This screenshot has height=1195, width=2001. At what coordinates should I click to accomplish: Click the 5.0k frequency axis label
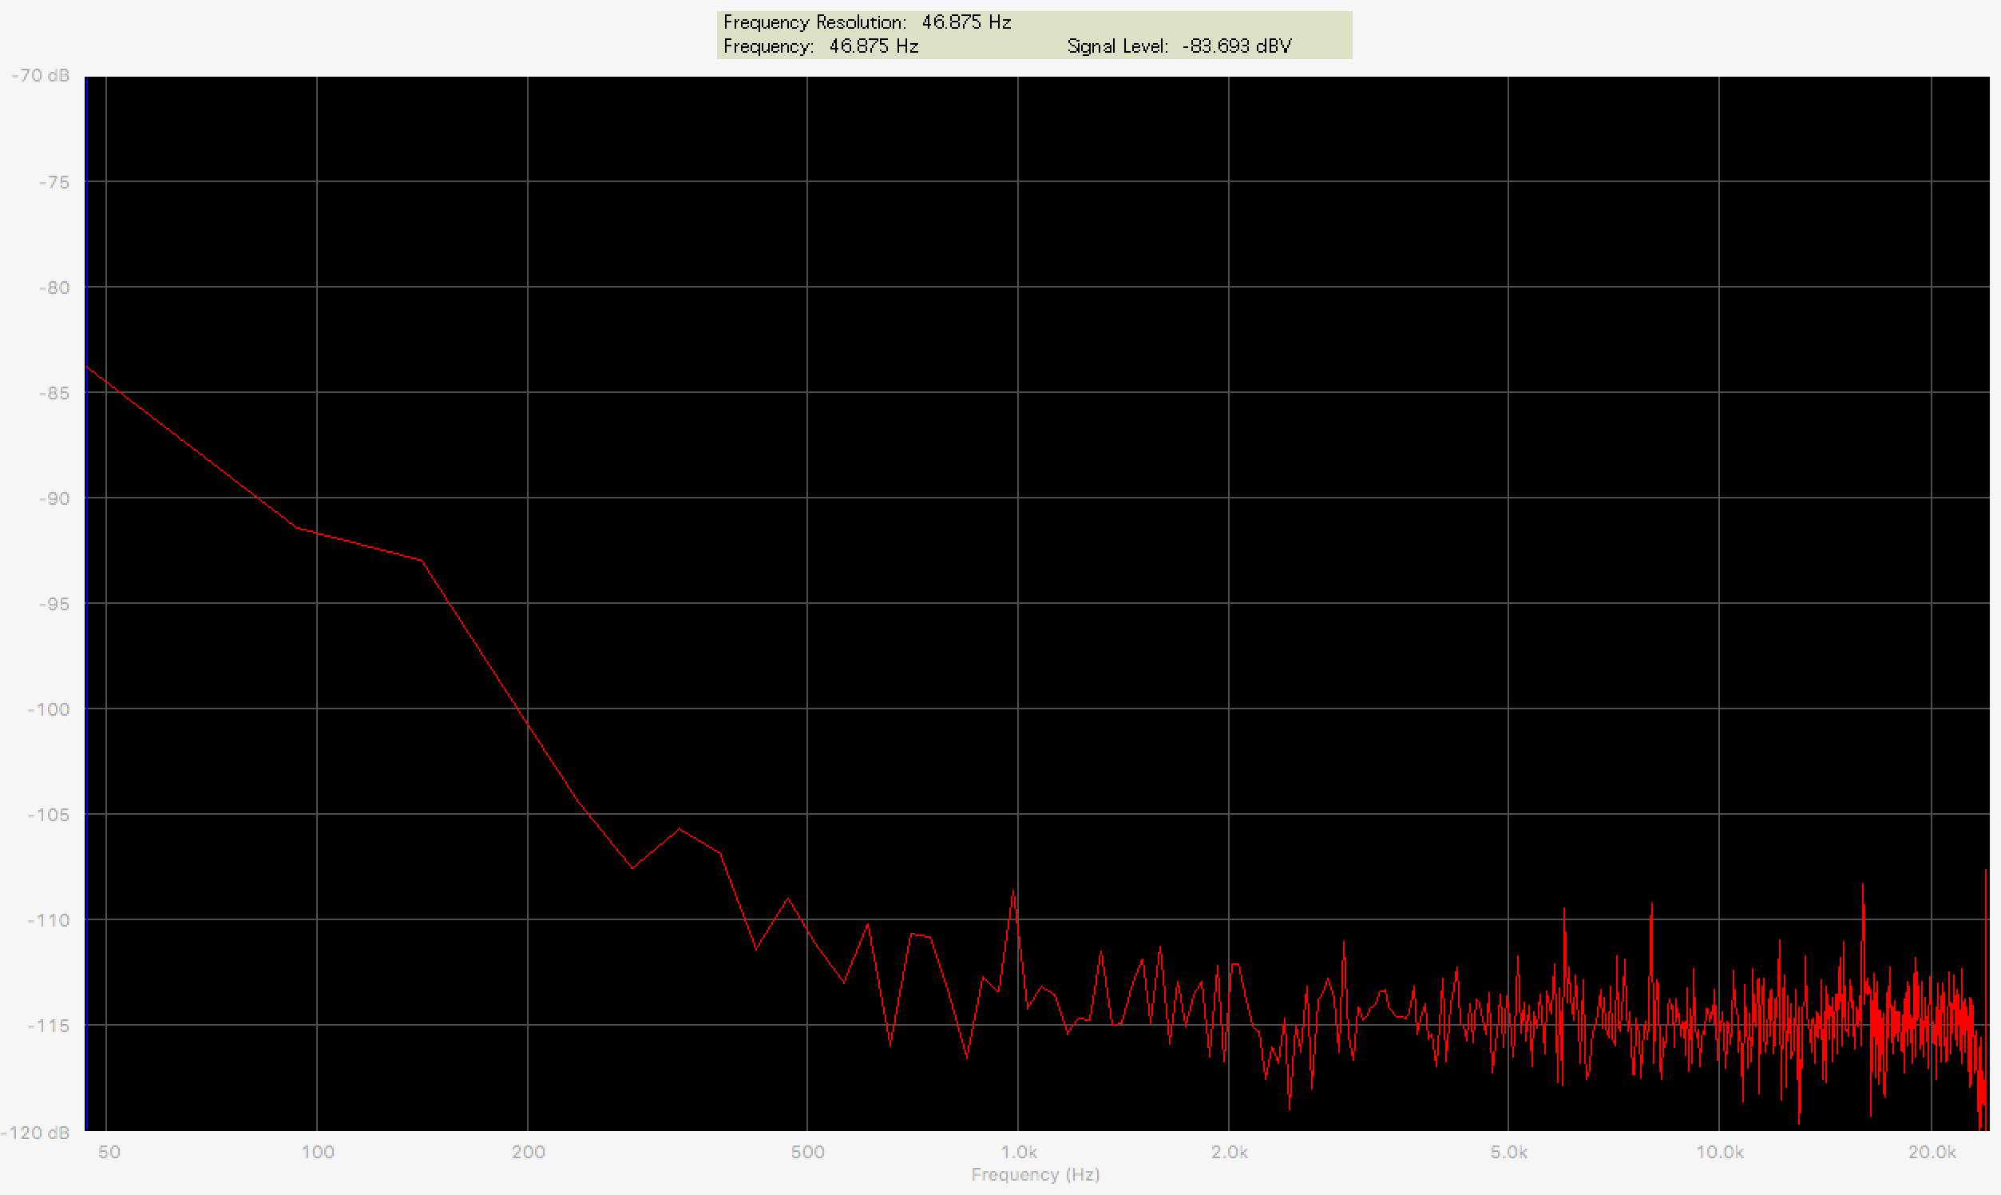(1509, 1153)
